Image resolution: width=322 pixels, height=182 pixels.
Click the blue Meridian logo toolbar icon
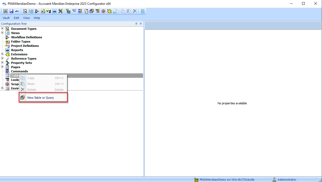point(17,11)
